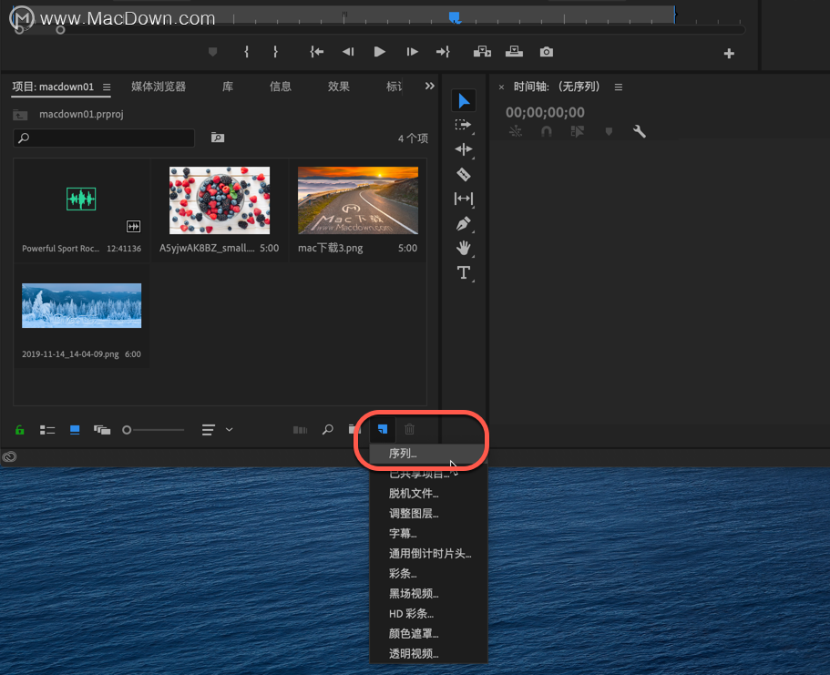
Task: Switch project panel to list view
Action: pyautogui.click(x=47, y=430)
